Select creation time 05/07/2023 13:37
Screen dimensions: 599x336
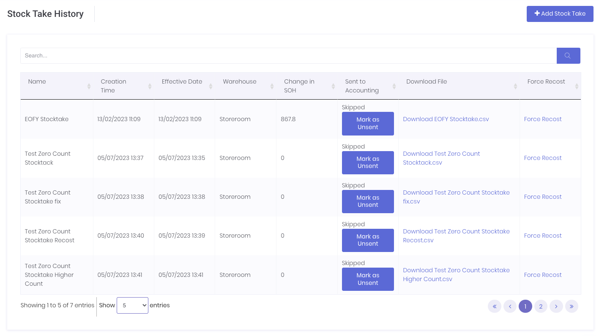120,158
